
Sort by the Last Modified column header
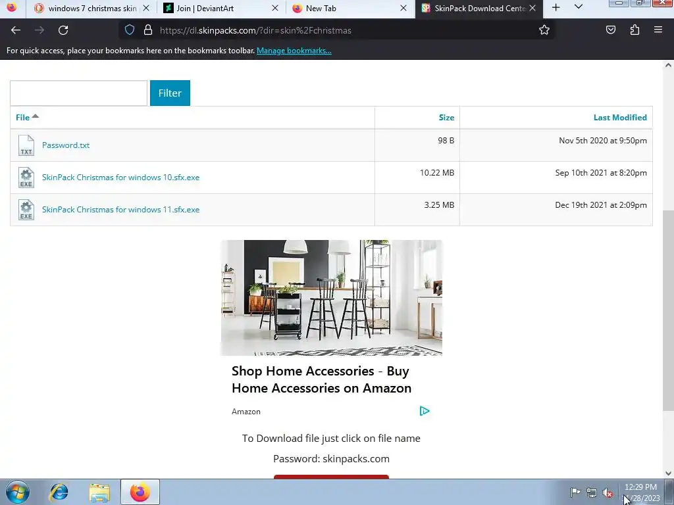[620, 118]
